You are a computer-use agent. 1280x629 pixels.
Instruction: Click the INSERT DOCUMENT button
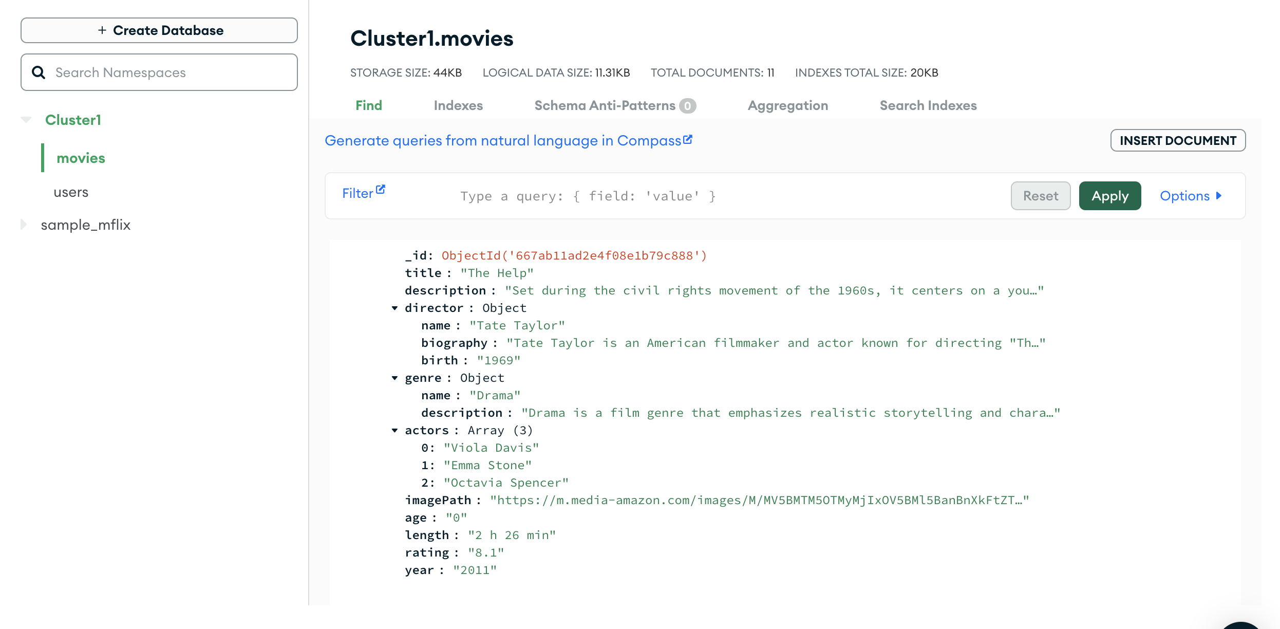(x=1177, y=140)
